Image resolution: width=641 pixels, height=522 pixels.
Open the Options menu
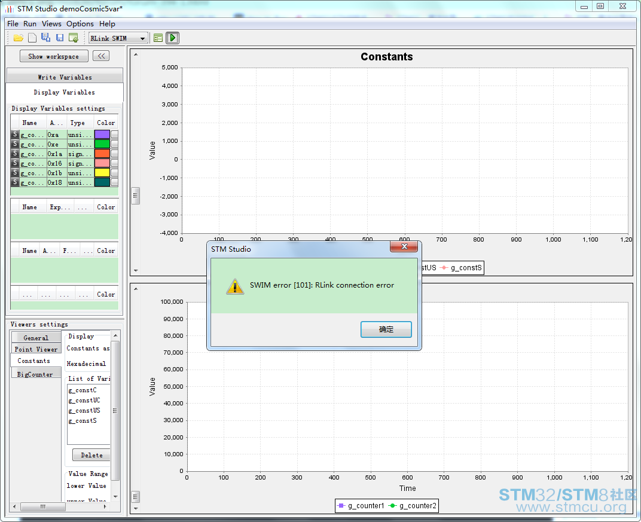click(80, 24)
